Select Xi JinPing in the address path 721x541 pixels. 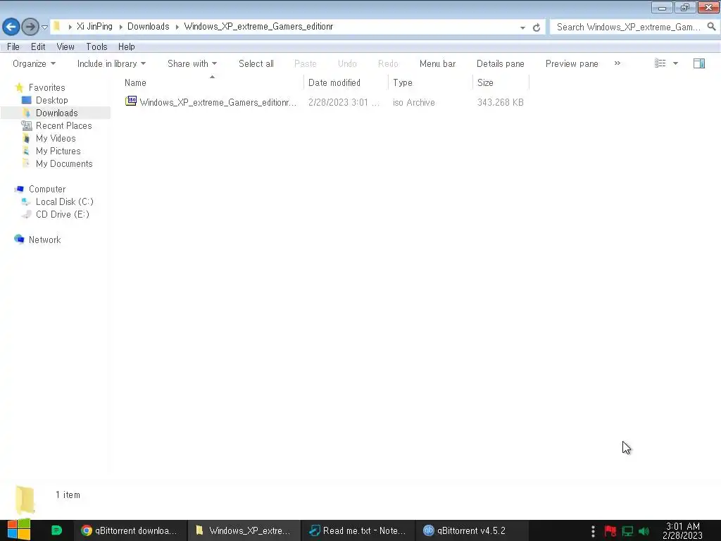pos(94,26)
